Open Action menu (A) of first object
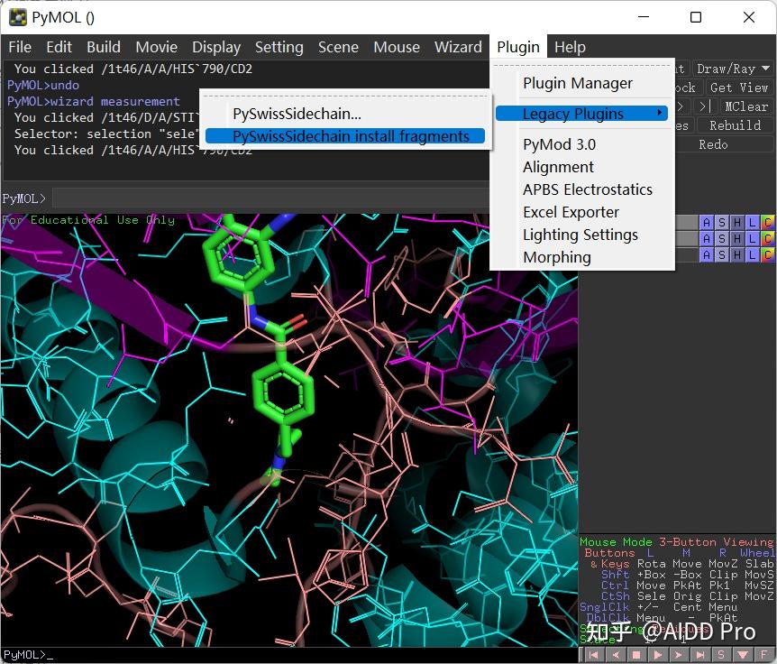Screen dimensions: 777x664 (707, 223)
